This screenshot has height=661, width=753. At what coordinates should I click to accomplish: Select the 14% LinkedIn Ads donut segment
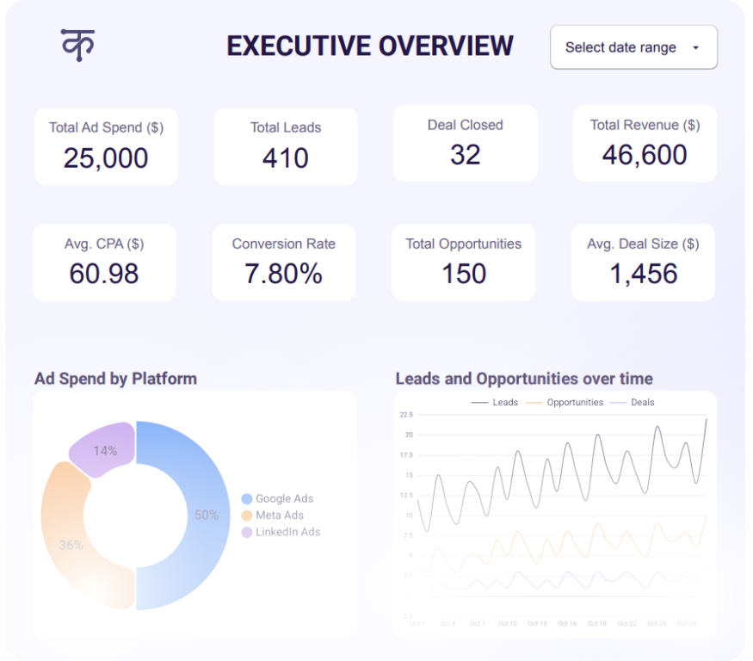[105, 449]
